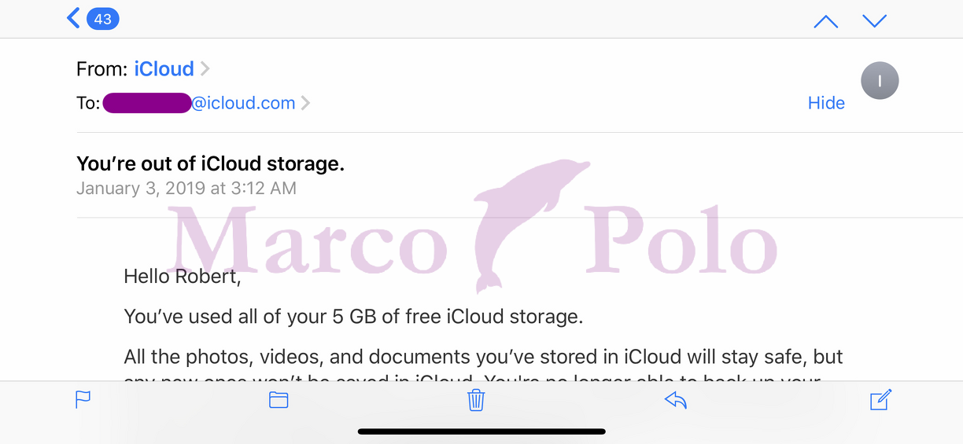Select the subject line about iCloud storage
The height and width of the screenshot is (444, 963).
(210, 164)
